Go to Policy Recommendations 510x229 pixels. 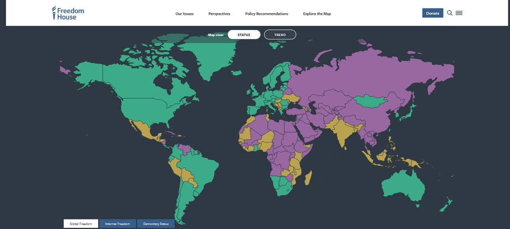click(267, 14)
